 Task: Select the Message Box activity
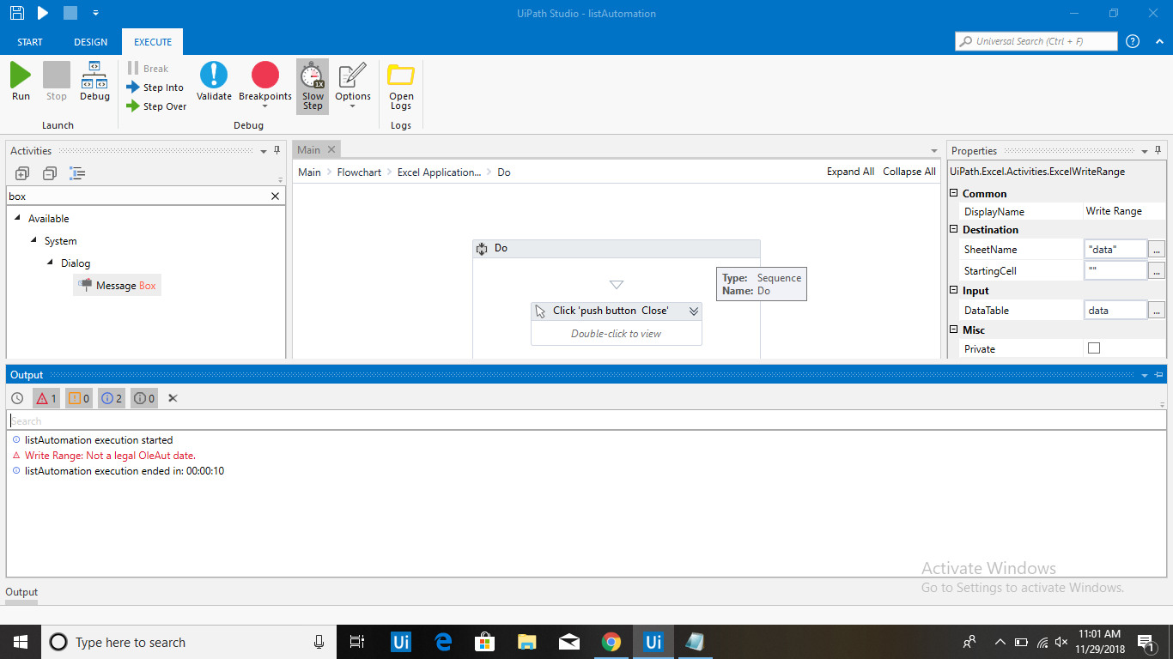point(117,286)
